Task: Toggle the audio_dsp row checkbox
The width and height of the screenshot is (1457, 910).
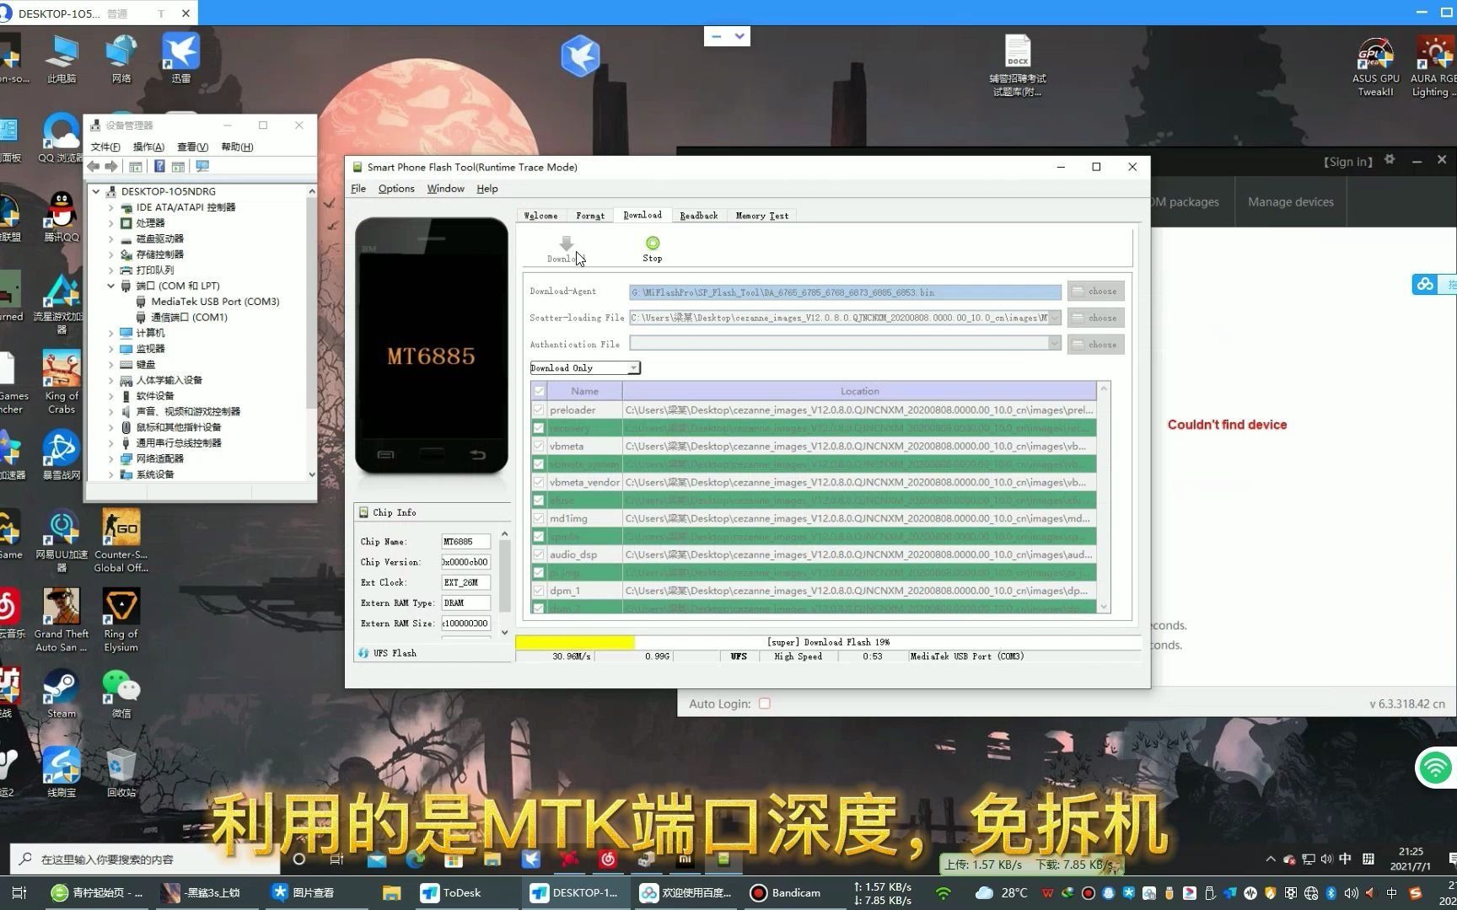Action: [x=539, y=555]
